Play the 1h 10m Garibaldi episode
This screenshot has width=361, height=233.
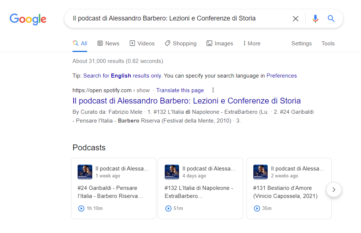tap(81, 208)
